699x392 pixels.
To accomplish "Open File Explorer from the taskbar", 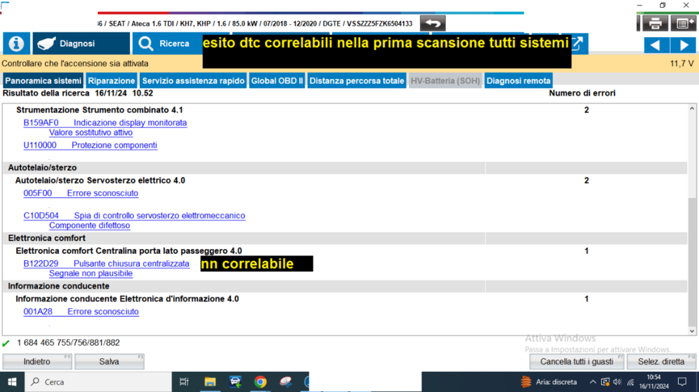I will click(x=210, y=382).
